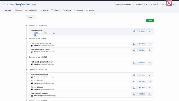
Task: Open the Projects tab
Action: point(55,10)
